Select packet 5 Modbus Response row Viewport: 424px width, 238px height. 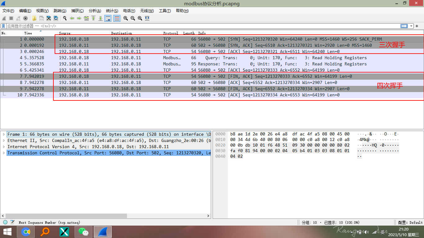212,64
